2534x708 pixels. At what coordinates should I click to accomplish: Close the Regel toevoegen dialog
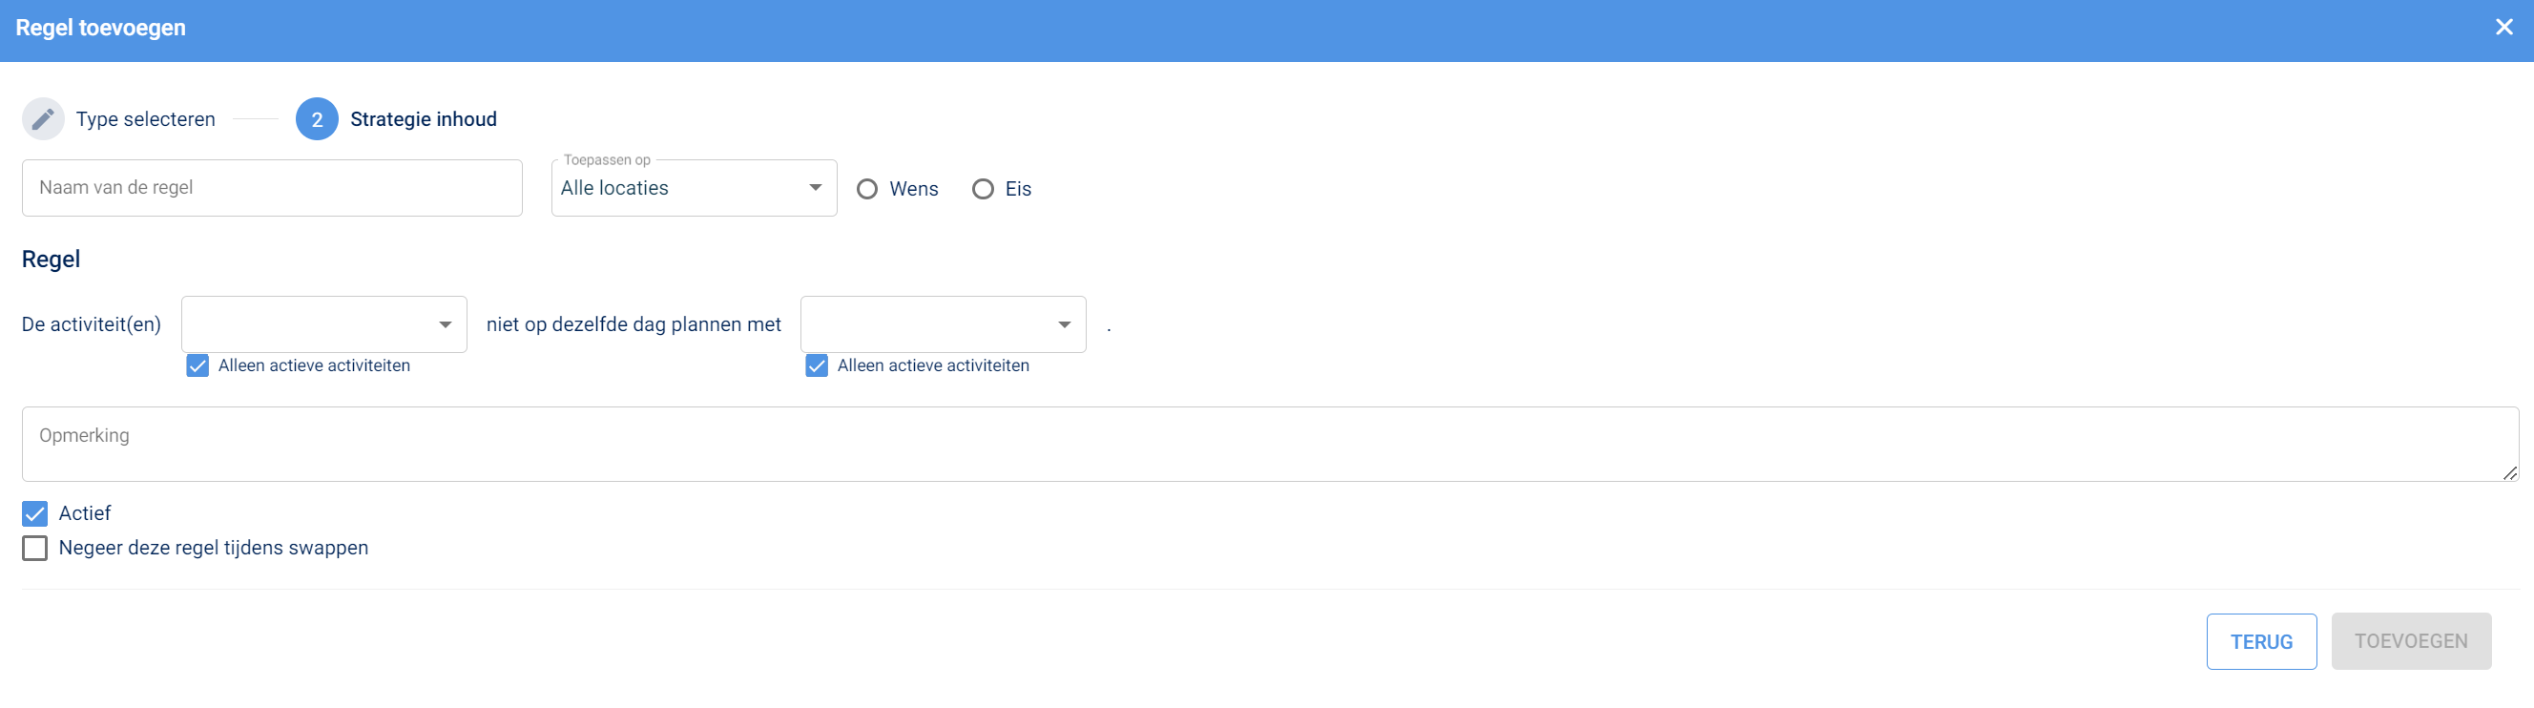[x=2503, y=28]
